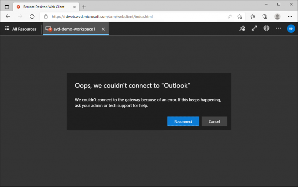Viewport: 298px width, 187px height.
Task: Enter full screen with the expand arrows icon
Action: click(x=254, y=28)
